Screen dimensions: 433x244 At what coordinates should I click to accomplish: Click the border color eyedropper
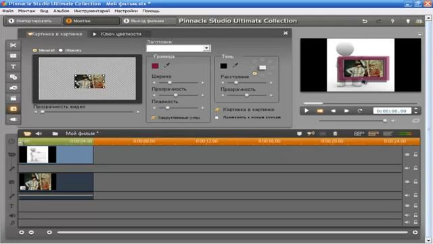click(x=167, y=66)
